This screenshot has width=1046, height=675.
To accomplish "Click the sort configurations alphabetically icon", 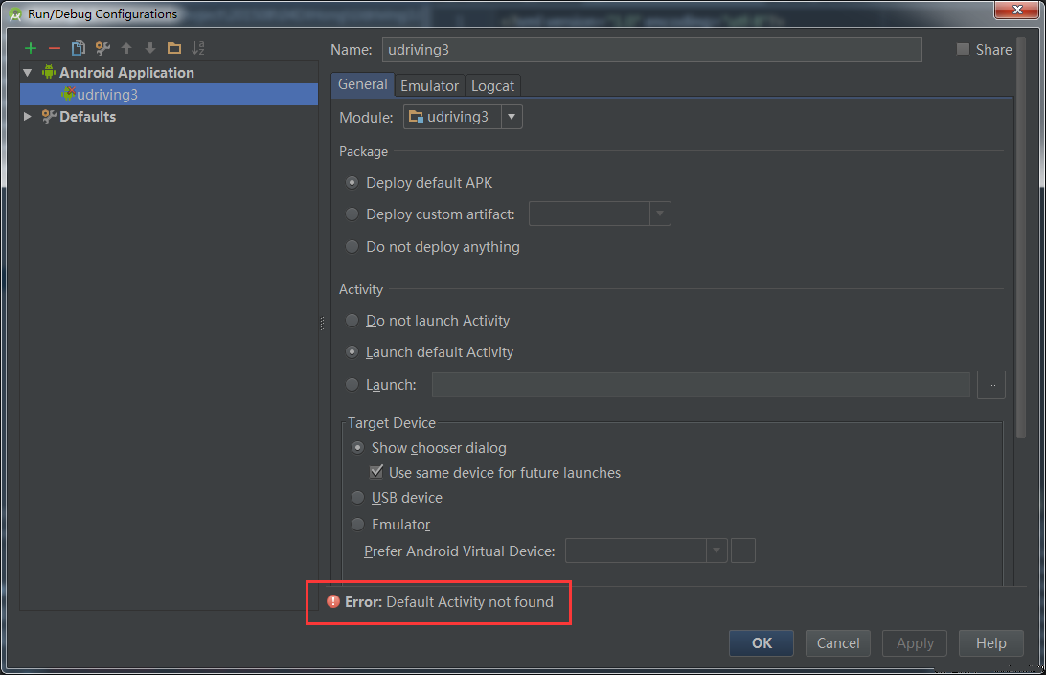I will click(x=198, y=48).
